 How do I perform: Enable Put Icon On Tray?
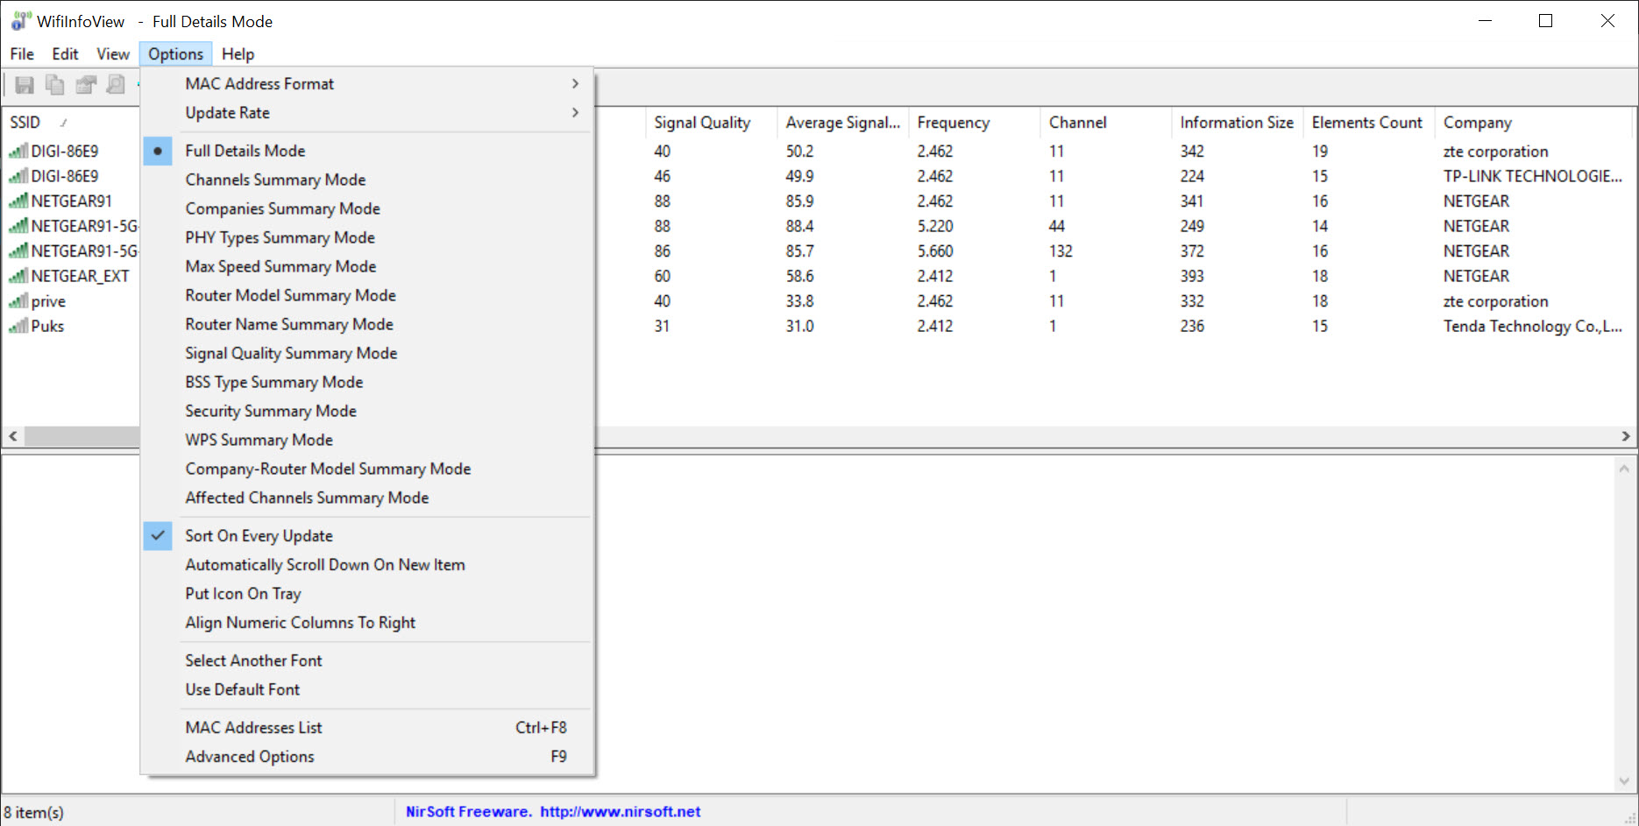point(243,594)
